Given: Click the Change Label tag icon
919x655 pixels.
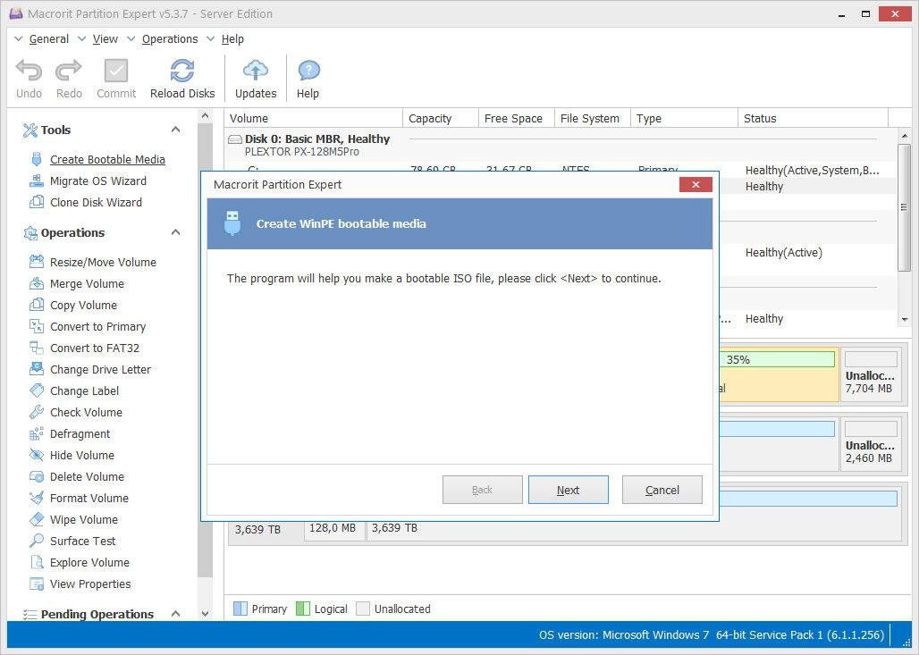Looking at the screenshot, I should pyautogui.click(x=37, y=390).
